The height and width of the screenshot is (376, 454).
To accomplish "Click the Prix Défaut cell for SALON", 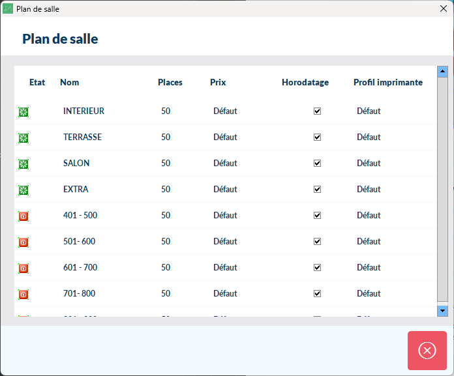I will [225, 163].
